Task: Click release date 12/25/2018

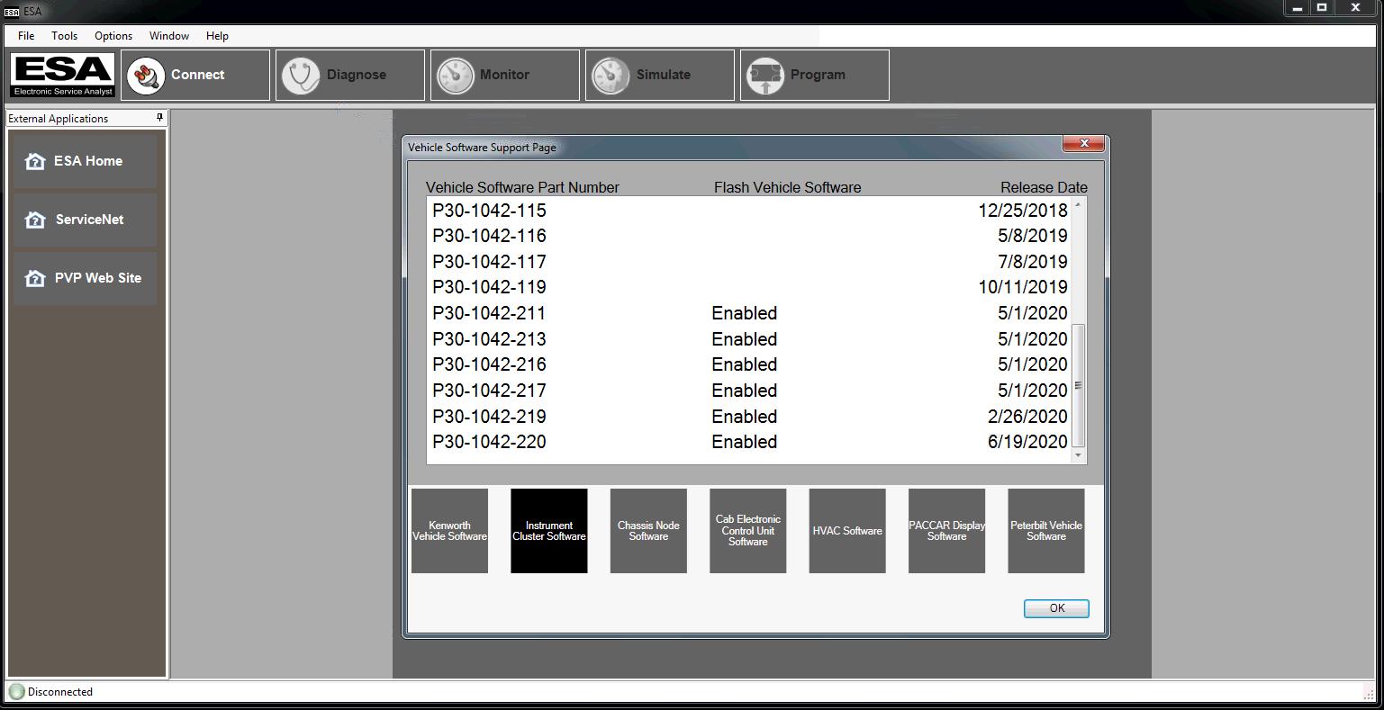Action: coord(1023,211)
